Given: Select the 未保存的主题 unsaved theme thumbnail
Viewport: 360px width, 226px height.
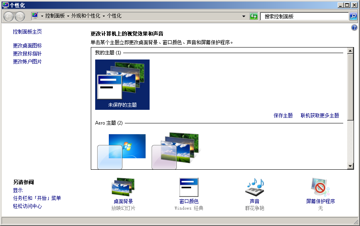Looking at the screenshot, I should point(122,84).
